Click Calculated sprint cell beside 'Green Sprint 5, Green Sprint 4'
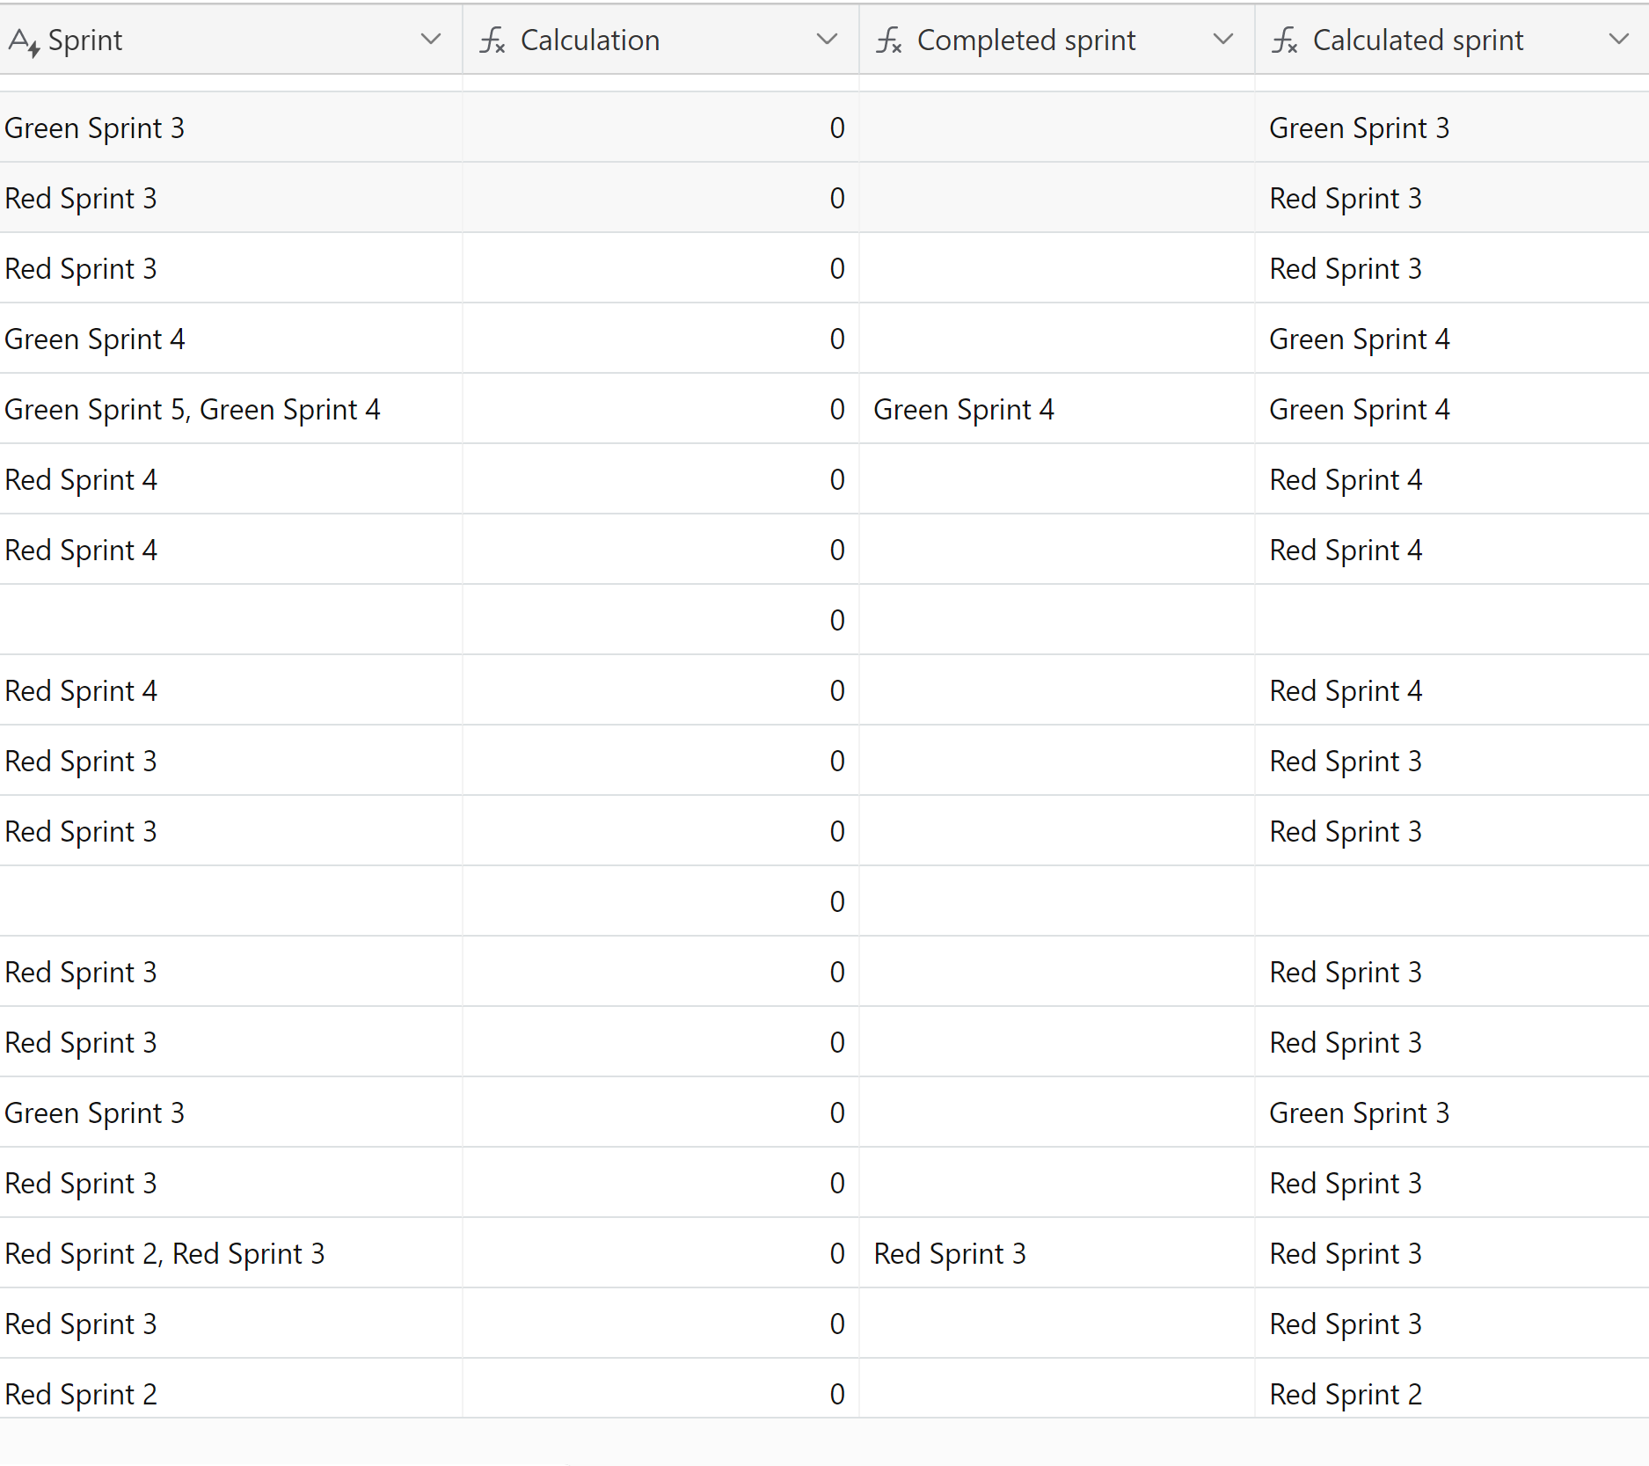 pyautogui.click(x=1452, y=409)
